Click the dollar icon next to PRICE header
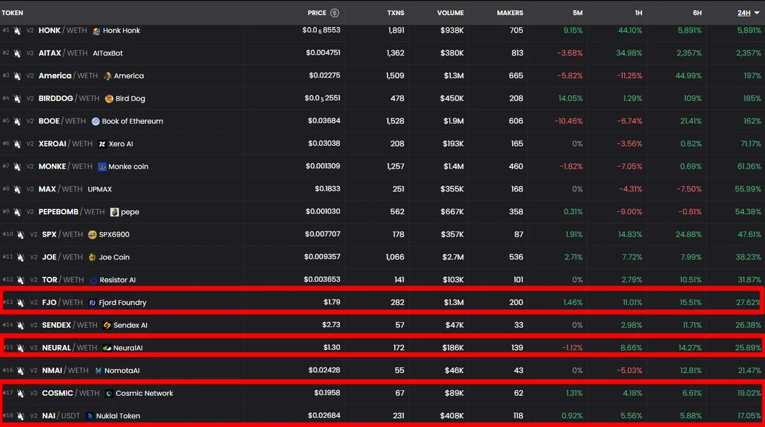Image resolution: width=765 pixels, height=427 pixels. coord(335,13)
